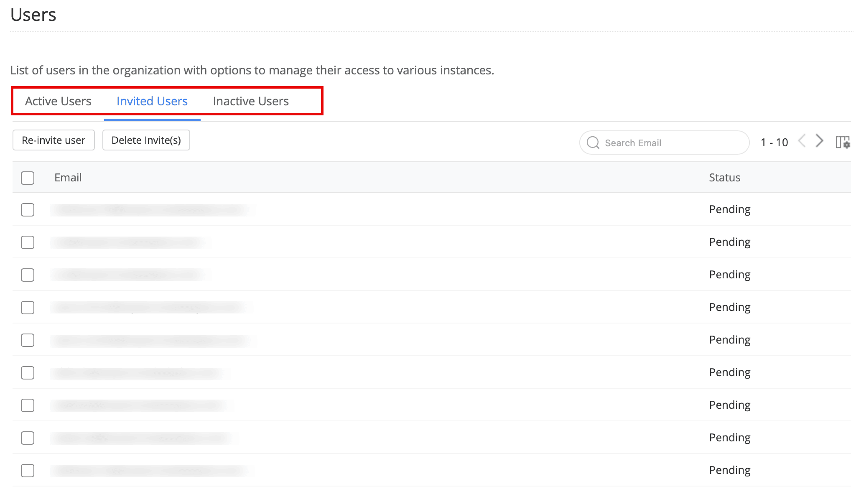Image resolution: width=856 pixels, height=489 pixels.
Task: Click the search magnifier icon
Action: click(x=593, y=143)
